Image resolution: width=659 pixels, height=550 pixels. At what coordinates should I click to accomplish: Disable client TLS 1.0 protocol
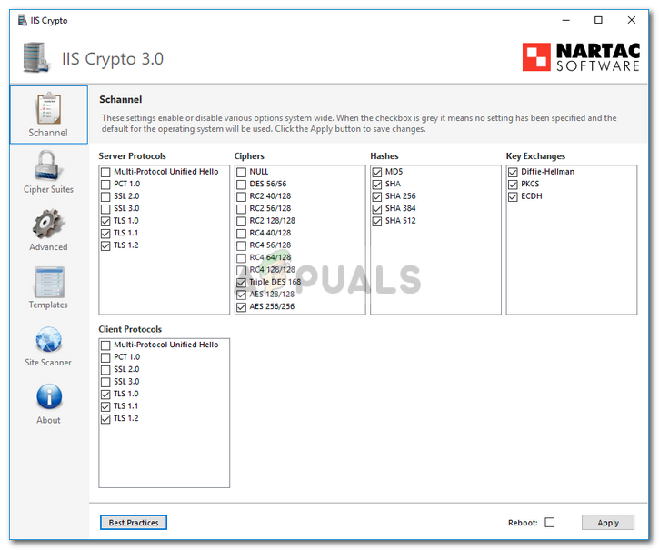coord(105,394)
